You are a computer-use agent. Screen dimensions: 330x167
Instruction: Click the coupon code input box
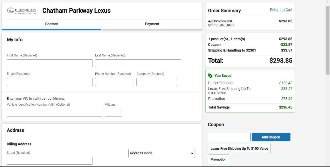pyautogui.click(x=229, y=137)
